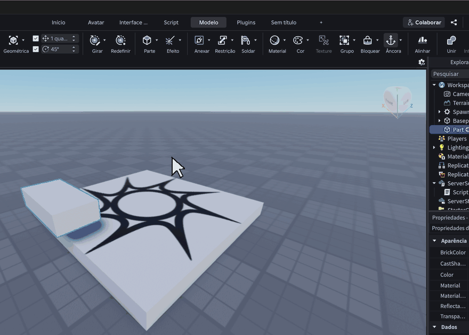Collapse the Aparência properties section
469x335 pixels.
(x=434, y=241)
